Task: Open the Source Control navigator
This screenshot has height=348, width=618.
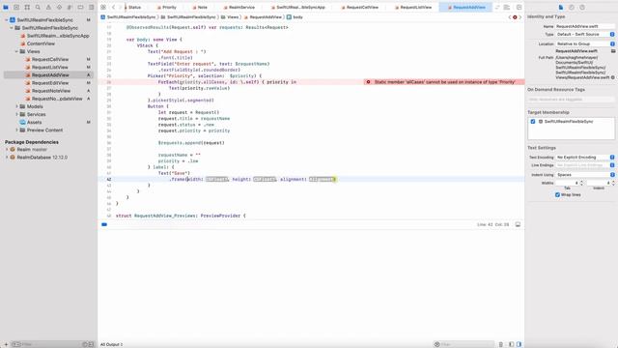Action: (x=16, y=7)
